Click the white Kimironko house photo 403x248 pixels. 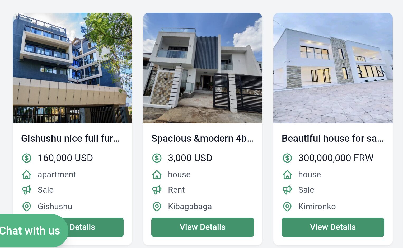[333, 68]
